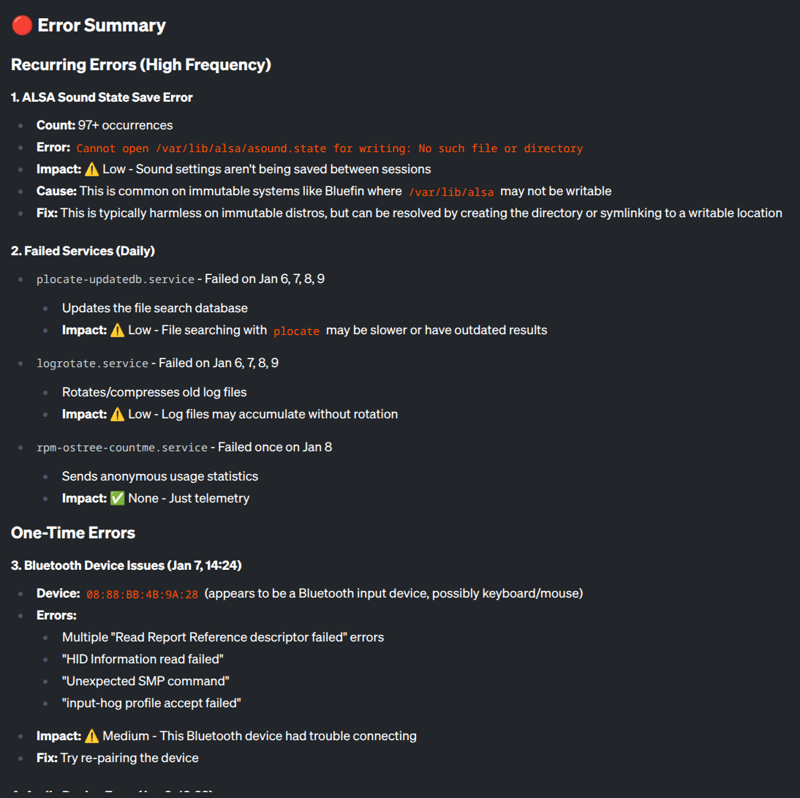Click the warning icon beside Medium Bluetooth impact

[x=91, y=736]
